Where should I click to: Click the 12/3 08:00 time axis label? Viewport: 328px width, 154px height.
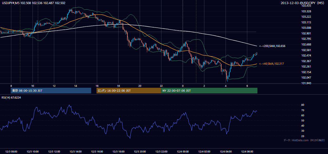tap(11, 152)
